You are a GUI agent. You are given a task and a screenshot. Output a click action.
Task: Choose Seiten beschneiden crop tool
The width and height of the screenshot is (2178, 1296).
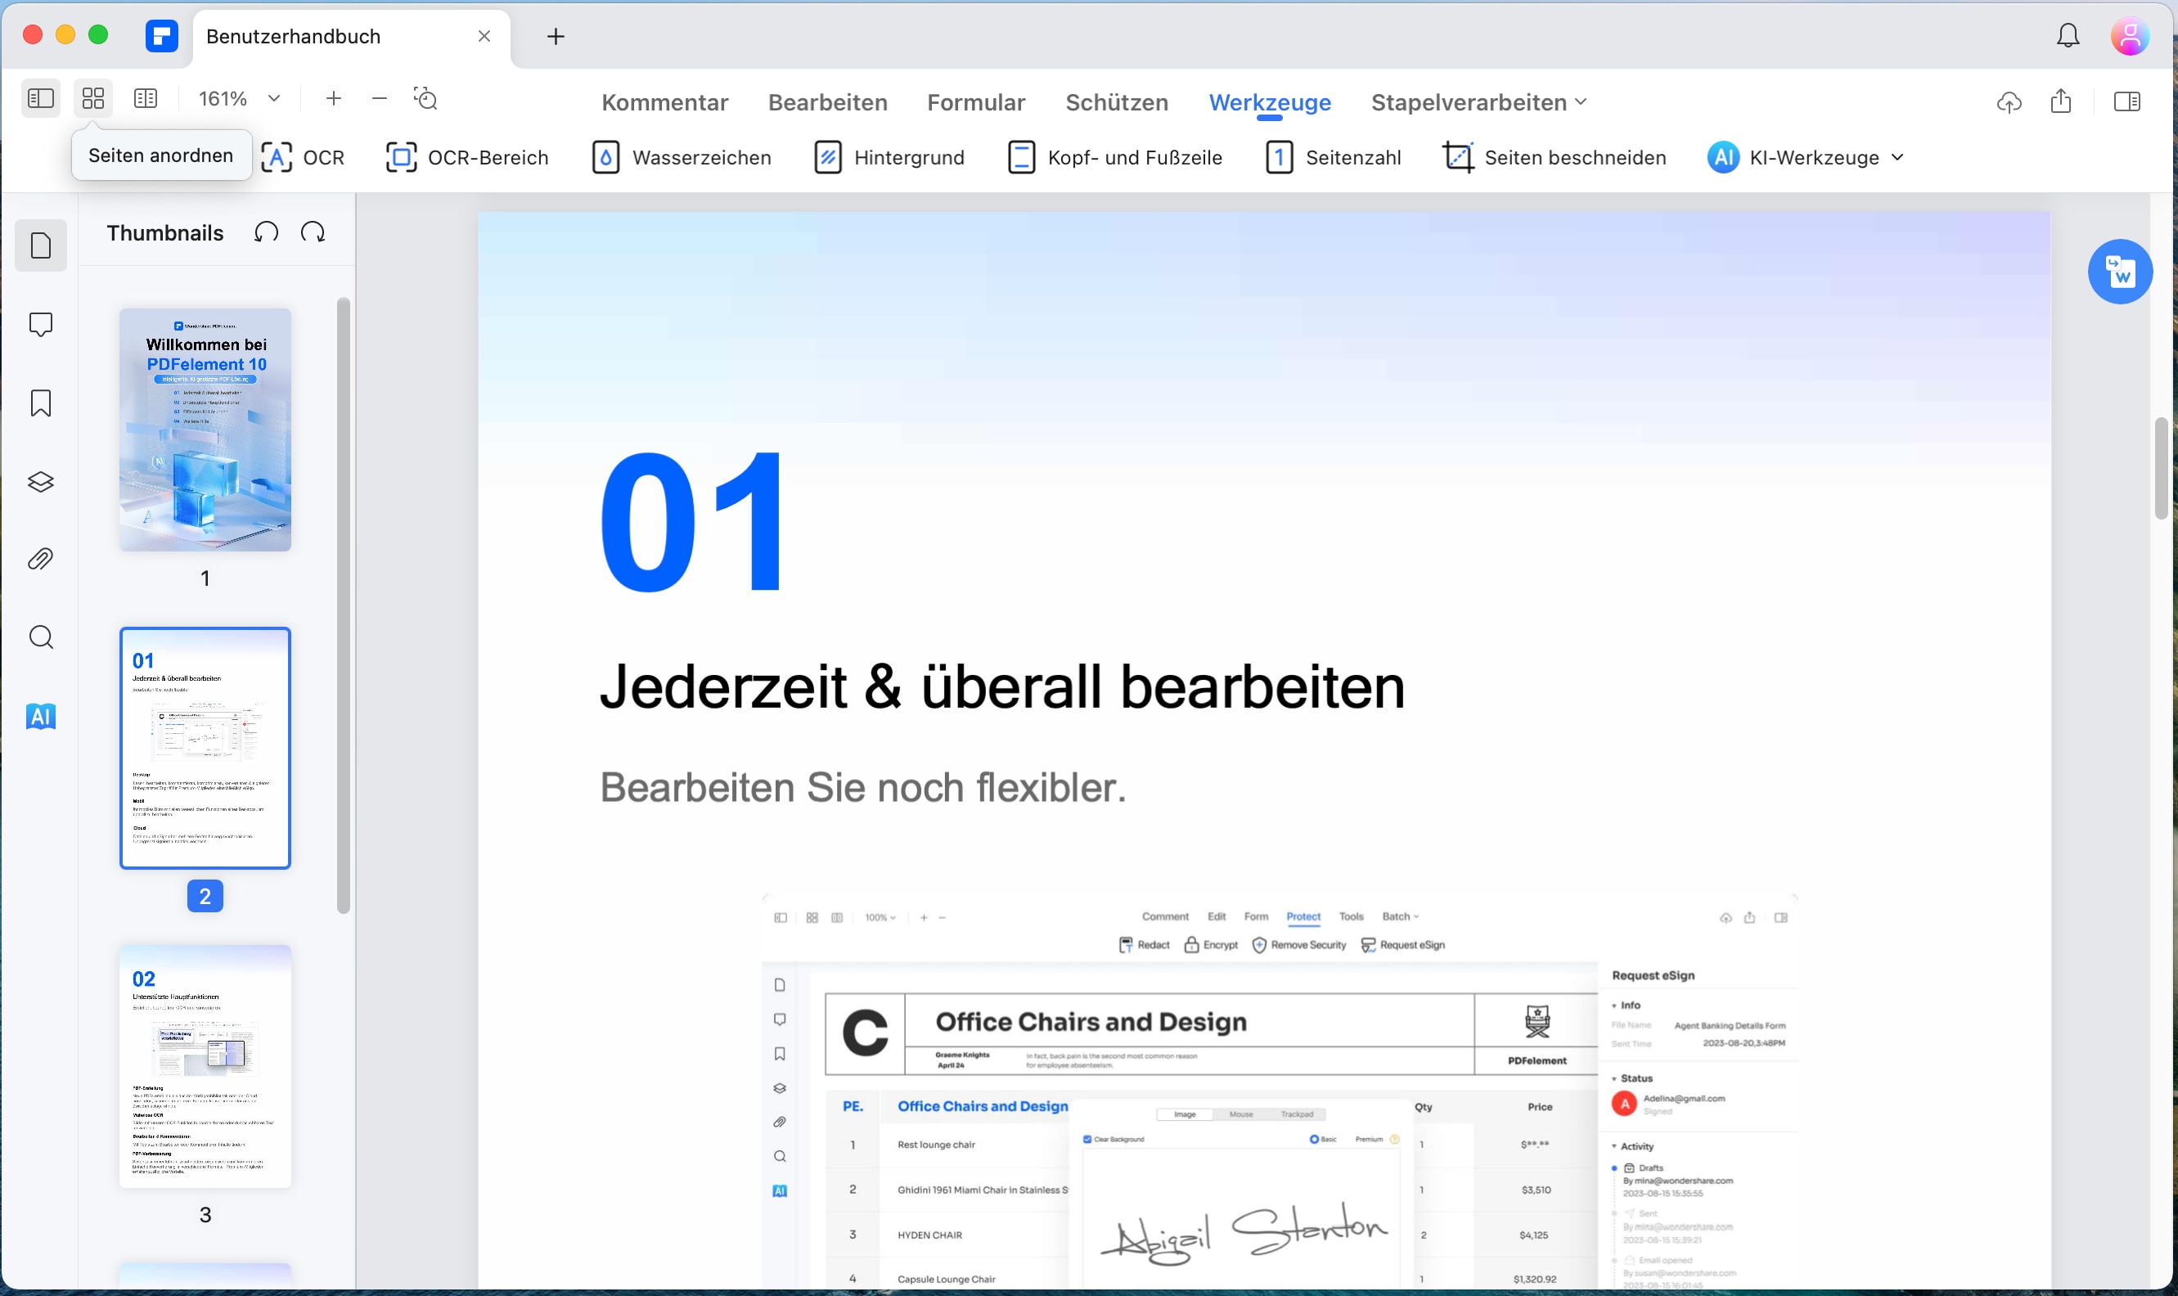tap(1554, 157)
